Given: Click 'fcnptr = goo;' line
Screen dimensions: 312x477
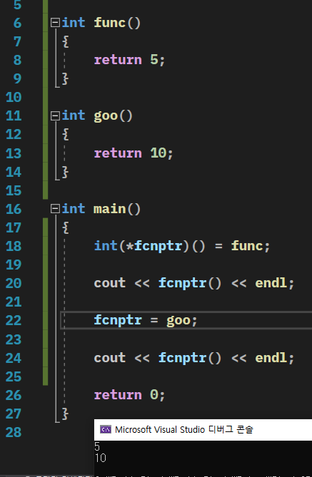Looking at the screenshot, I should [146, 320].
